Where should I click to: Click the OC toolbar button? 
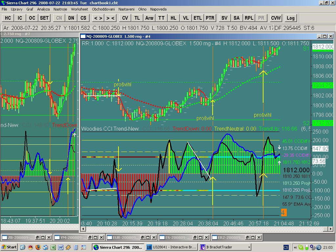32,18
